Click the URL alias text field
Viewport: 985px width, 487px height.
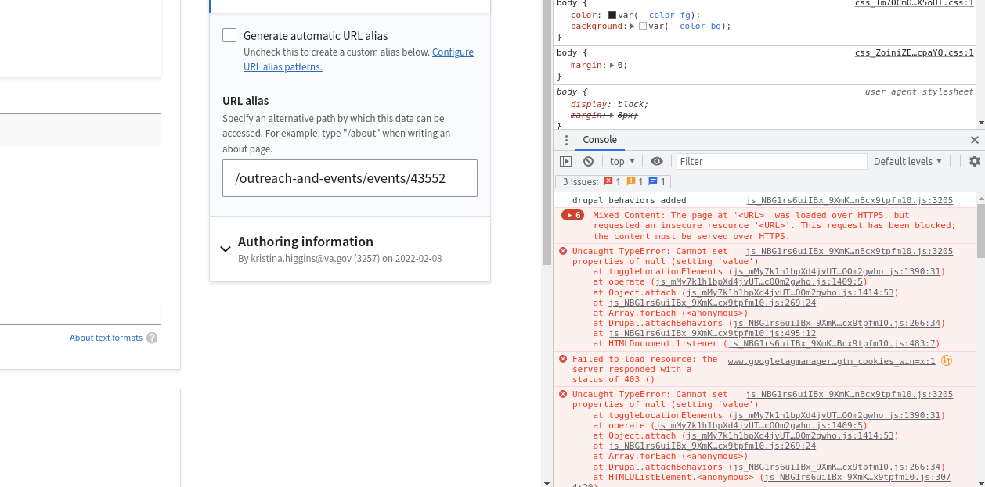coord(350,178)
